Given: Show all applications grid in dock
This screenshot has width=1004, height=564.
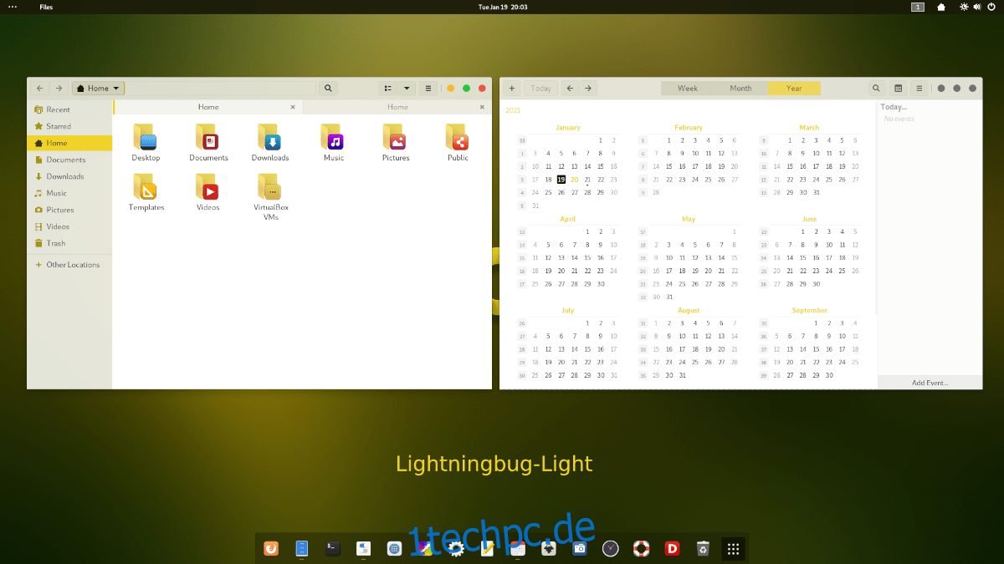Looking at the screenshot, I should pos(733,548).
